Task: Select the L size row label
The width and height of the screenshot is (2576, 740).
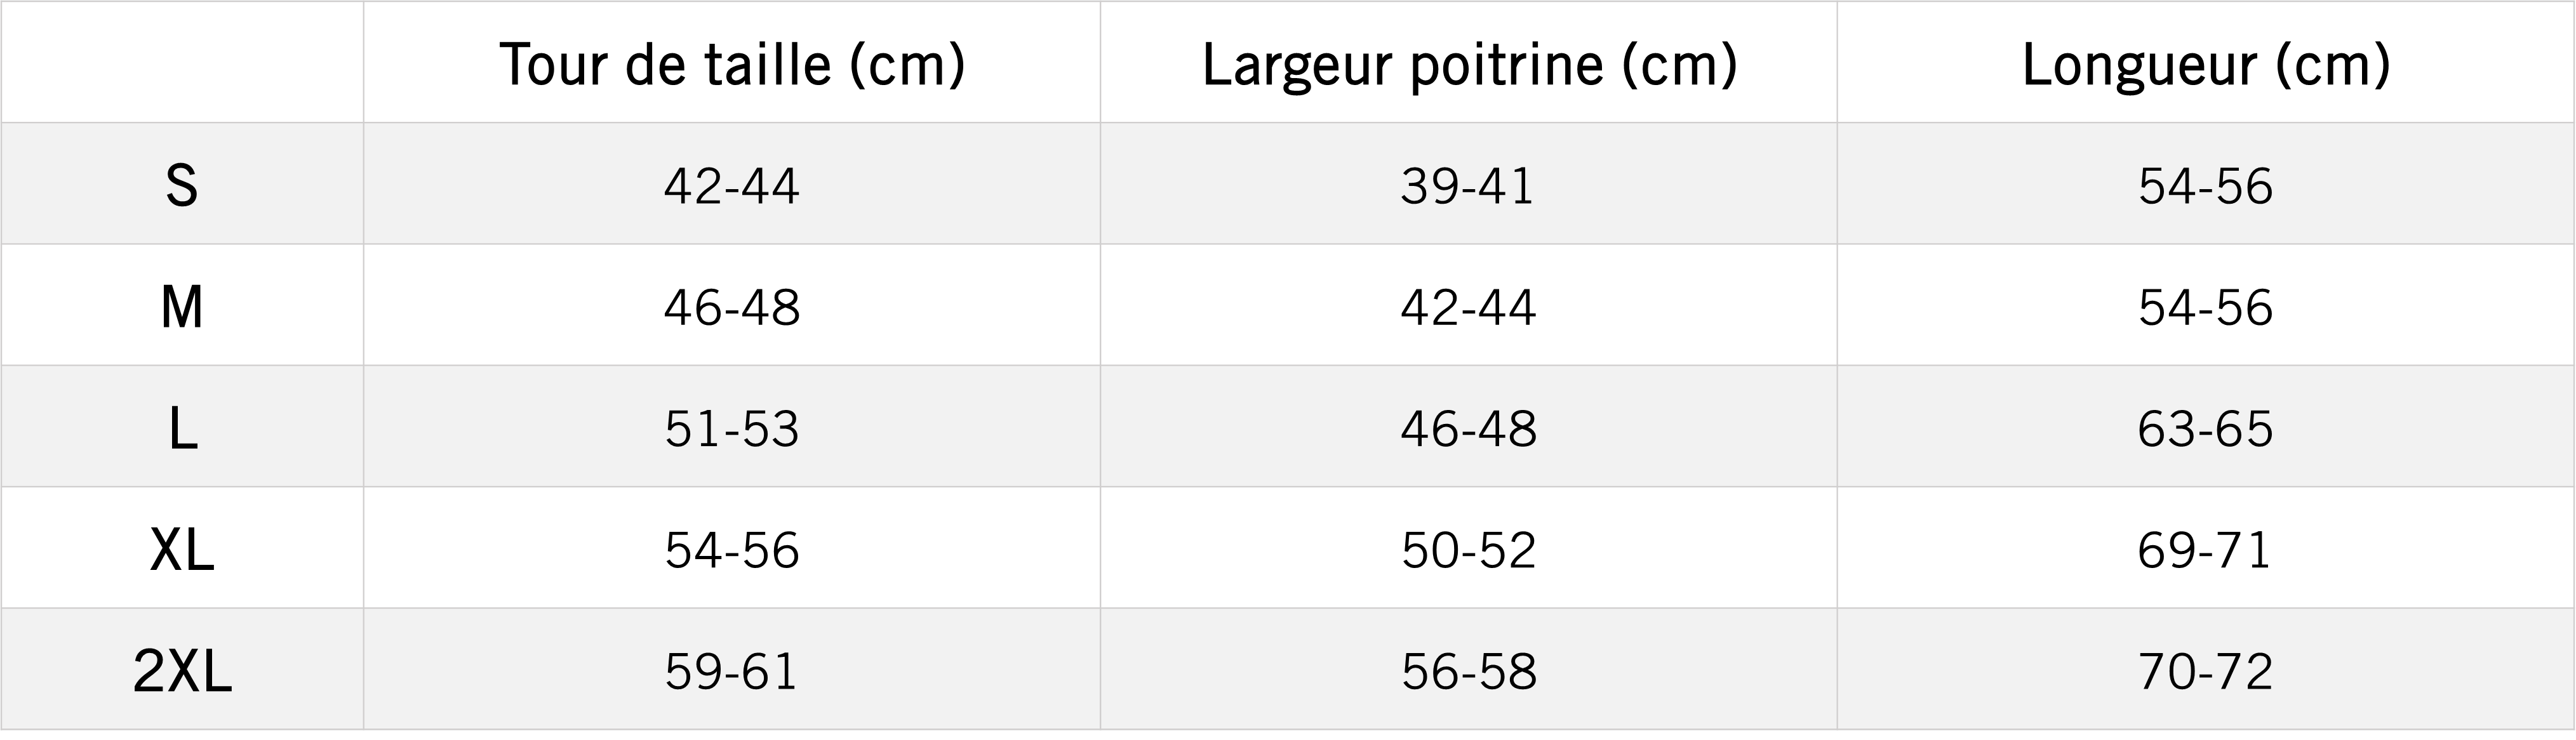Action: (182, 429)
